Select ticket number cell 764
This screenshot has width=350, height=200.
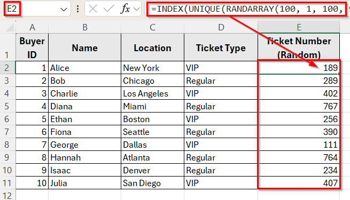pos(299,157)
